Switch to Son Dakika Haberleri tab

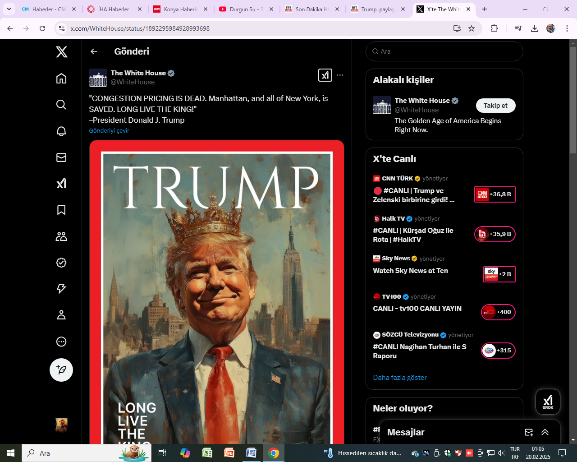click(x=312, y=9)
